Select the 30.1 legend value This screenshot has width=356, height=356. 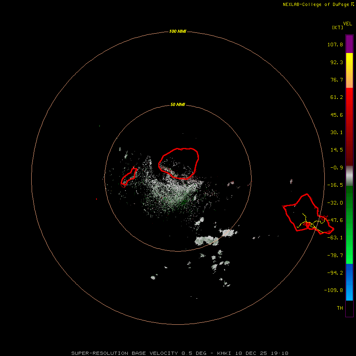tap(337, 133)
